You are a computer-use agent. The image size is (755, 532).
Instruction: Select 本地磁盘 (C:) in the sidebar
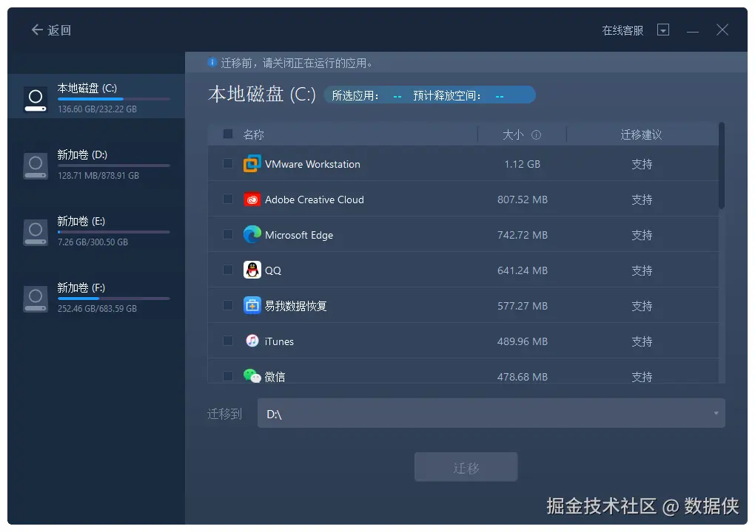96,96
